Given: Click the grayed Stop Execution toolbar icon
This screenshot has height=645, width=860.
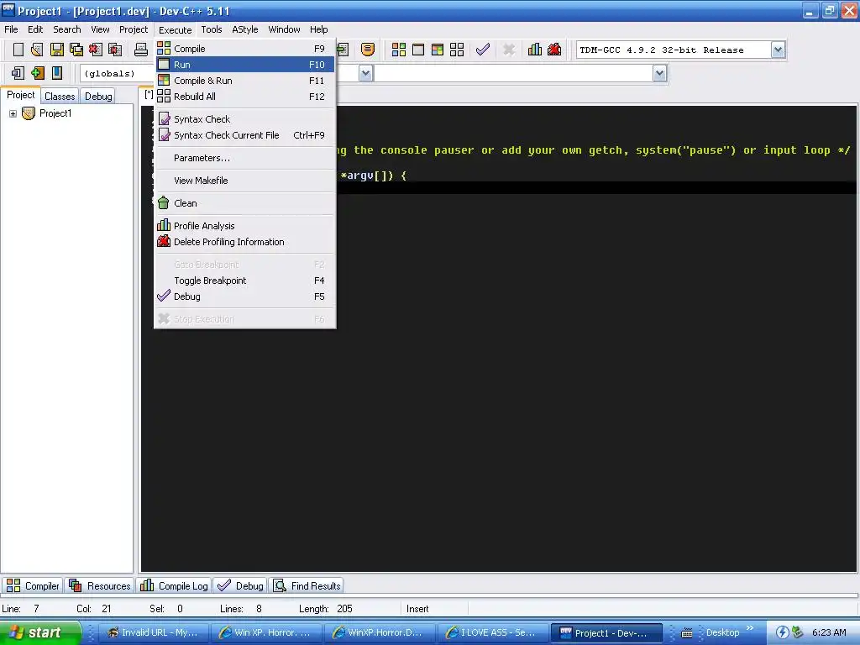Looking at the screenshot, I should [x=509, y=50].
